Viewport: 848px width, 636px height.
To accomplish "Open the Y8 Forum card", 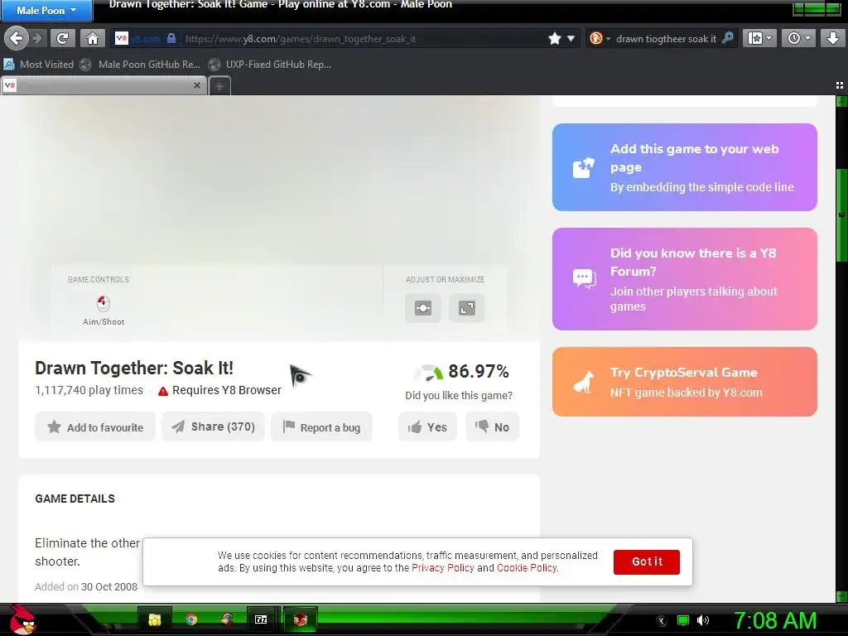I will (x=685, y=279).
